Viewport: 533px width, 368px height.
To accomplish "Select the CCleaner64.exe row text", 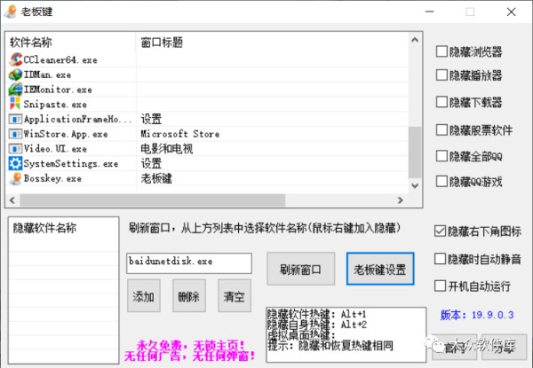I will point(60,60).
